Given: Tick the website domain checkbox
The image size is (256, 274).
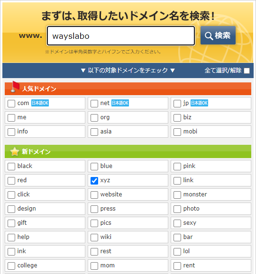Looking at the screenshot, I should tap(94, 195).
